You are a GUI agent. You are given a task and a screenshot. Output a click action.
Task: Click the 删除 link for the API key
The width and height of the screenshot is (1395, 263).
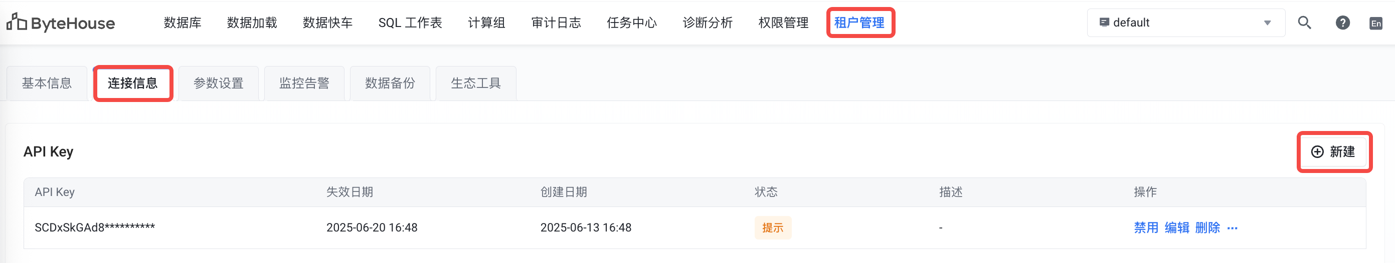tap(1207, 228)
